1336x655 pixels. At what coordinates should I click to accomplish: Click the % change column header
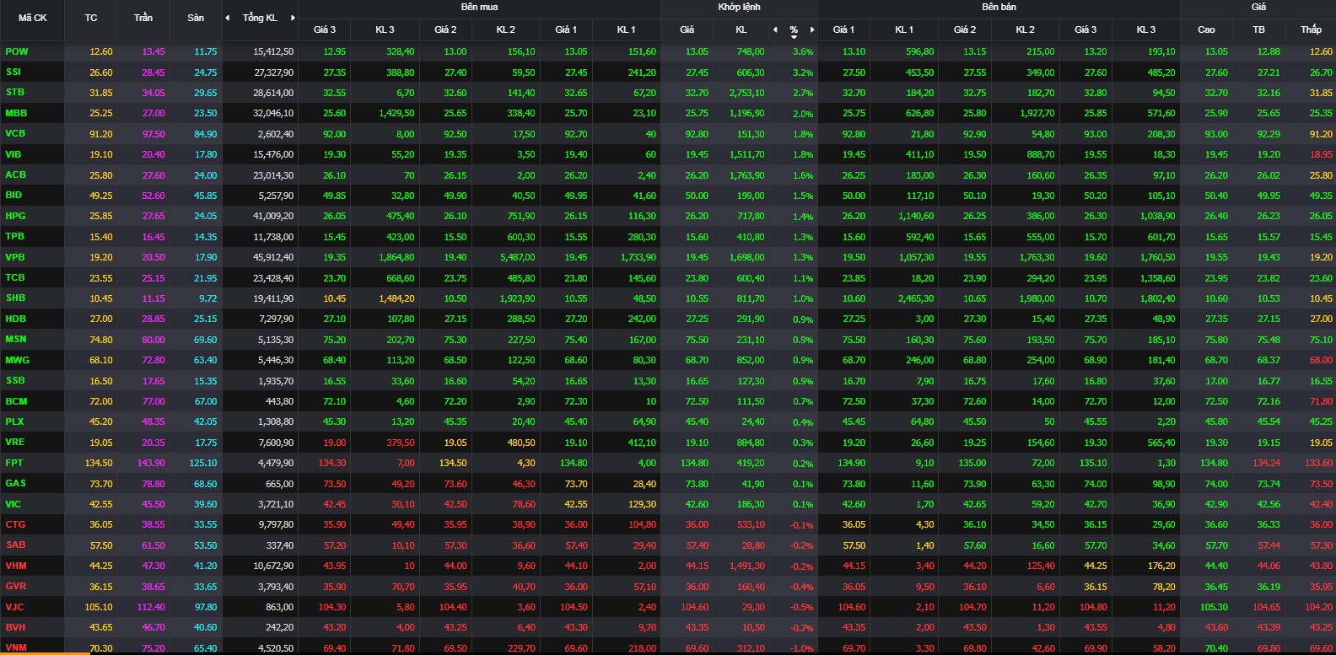pyautogui.click(x=794, y=30)
